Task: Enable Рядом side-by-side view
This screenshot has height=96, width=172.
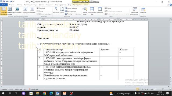Action: point(108,8)
